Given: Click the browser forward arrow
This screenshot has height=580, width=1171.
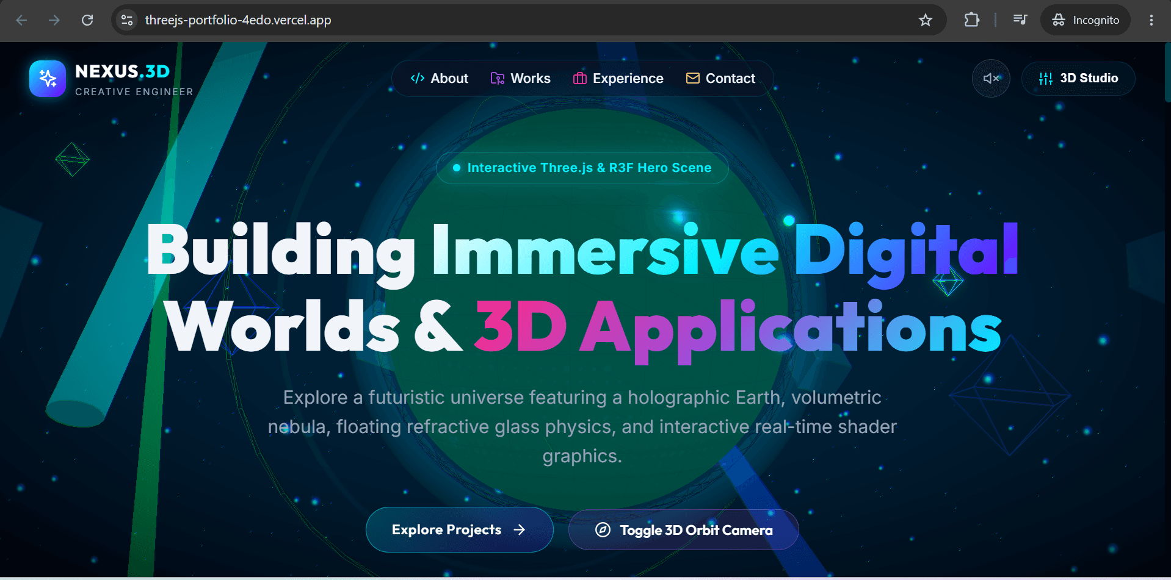Looking at the screenshot, I should [x=54, y=20].
